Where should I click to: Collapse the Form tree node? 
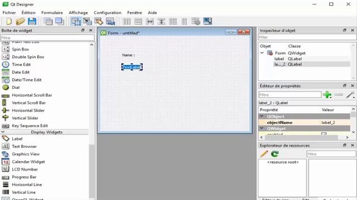point(262,53)
